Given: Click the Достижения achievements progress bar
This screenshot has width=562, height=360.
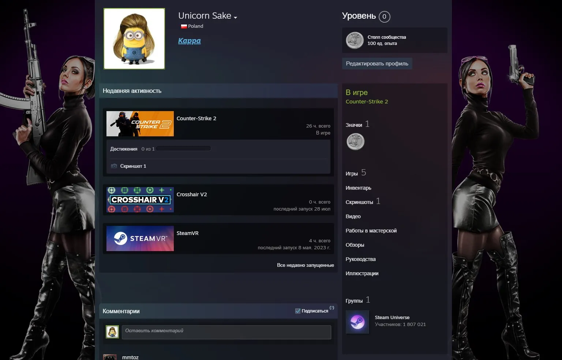Looking at the screenshot, I should pyautogui.click(x=183, y=149).
